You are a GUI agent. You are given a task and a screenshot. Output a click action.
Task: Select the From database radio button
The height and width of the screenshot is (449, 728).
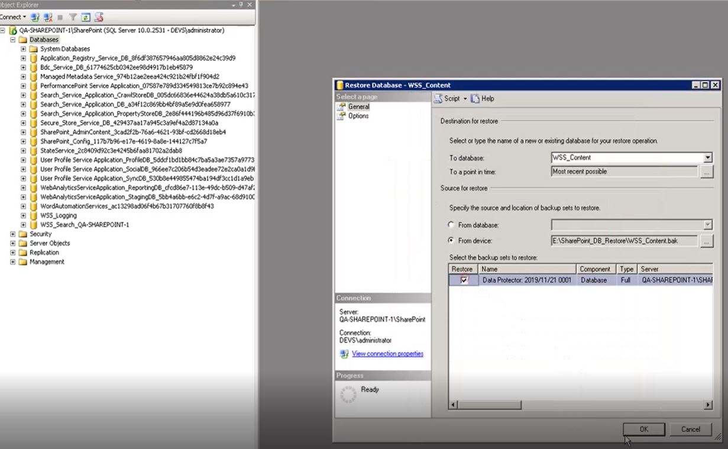(452, 225)
